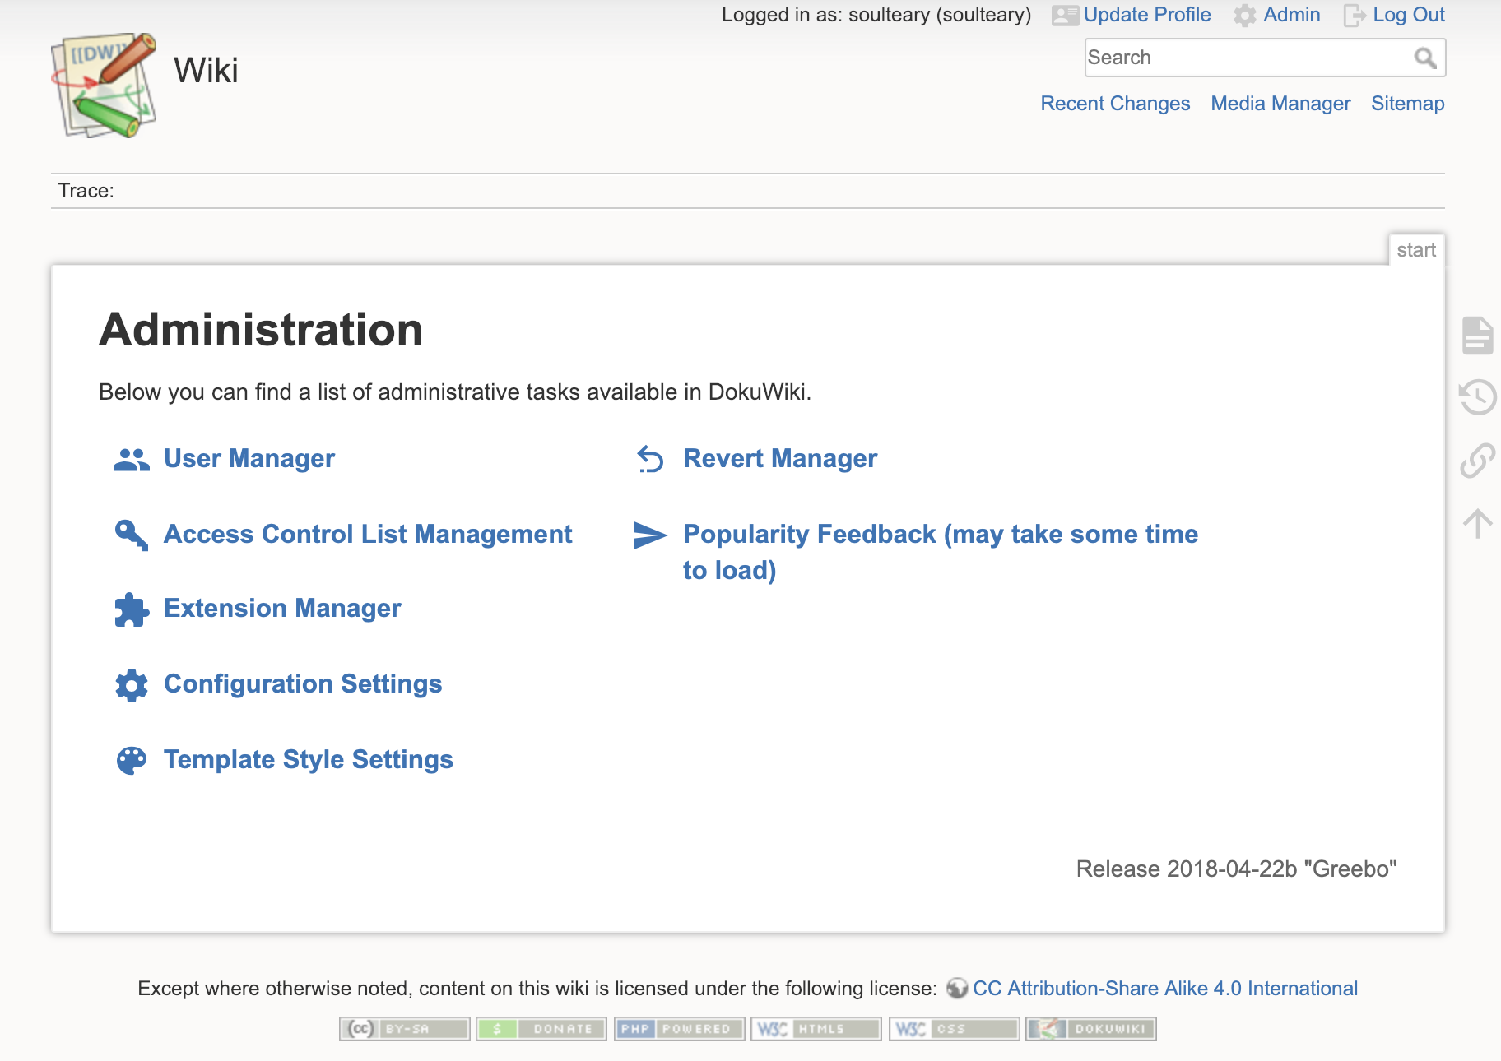1501x1061 pixels.
Task: Click the revert arrow icon beside Revert Manager
Action: 650,459
